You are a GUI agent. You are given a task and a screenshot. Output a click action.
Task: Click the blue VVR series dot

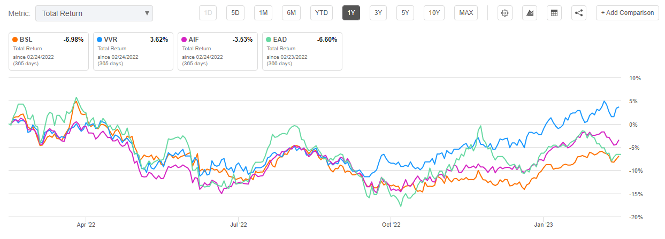tap(101, 39)
